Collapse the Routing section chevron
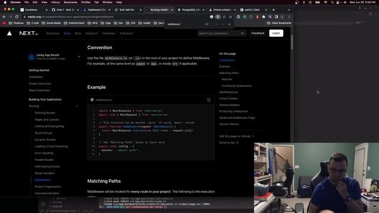This screenshot has width=379, height=213. pos(77,106)
